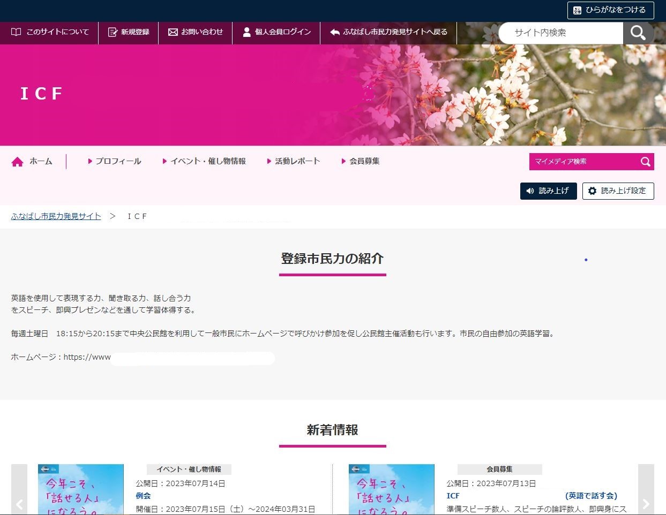This screenshot has height=515, width=666.
Task: Return via ふなばし市民力発見サイトへ戻る link
Action: pyautogui.click(x=388, y=32)
